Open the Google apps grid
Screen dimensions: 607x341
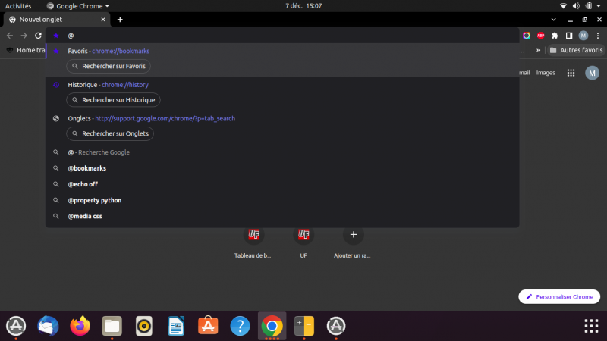pos(571,73)
